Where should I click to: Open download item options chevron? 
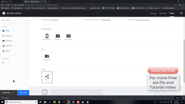(x=20, y=98)
